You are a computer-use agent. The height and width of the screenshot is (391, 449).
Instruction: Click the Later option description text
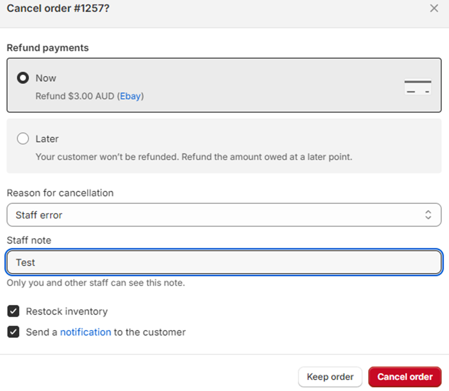click(194, 157)
